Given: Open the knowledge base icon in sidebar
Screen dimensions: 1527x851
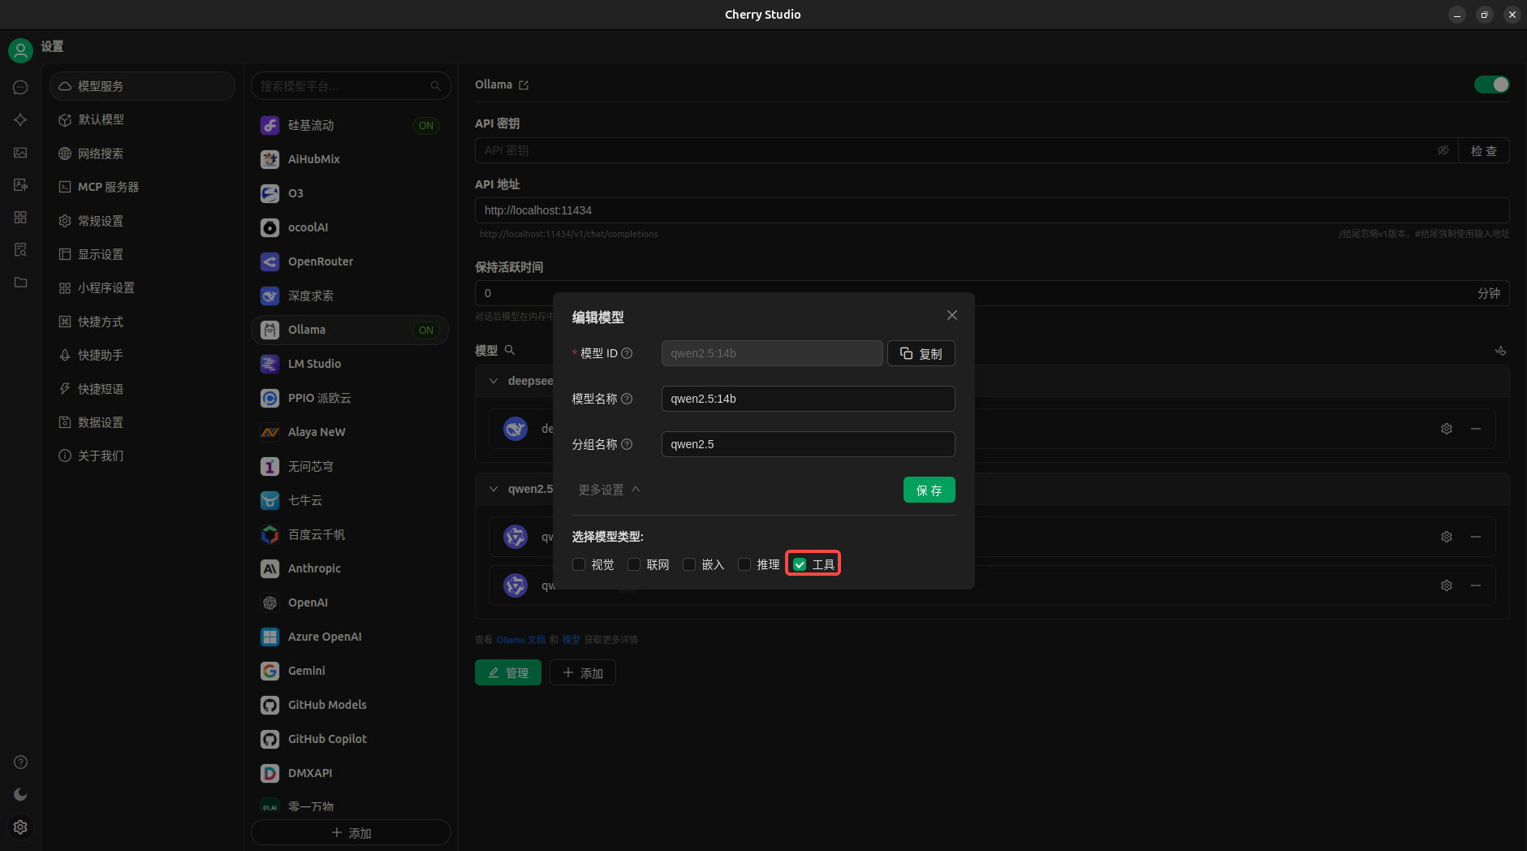Looking at the screenshot, I should coord(20,250).
